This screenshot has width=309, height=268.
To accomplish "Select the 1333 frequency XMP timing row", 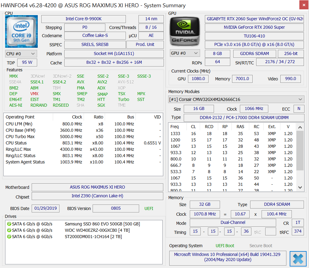I will coord(233,134).
